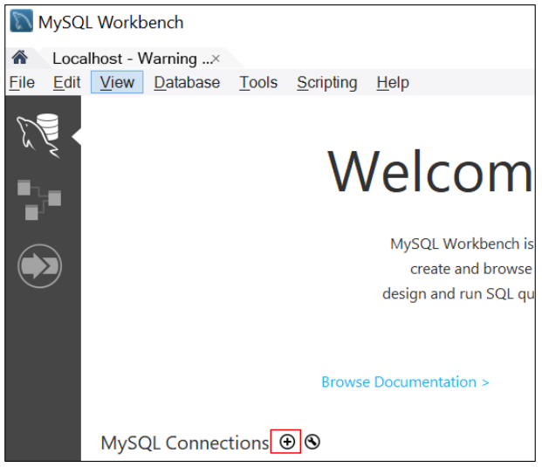Open the Database menu

pos(187,83)
